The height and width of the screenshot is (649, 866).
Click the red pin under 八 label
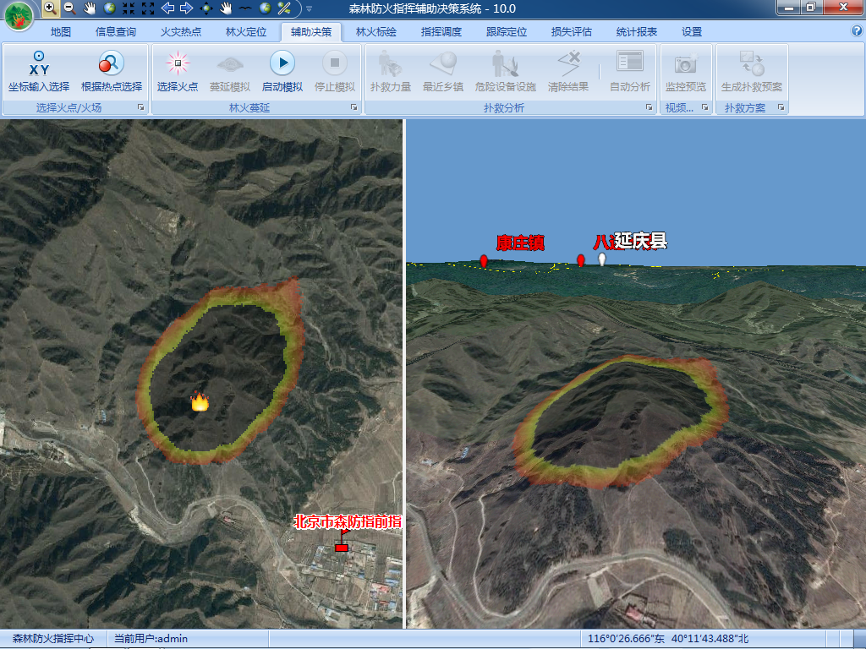580,260
